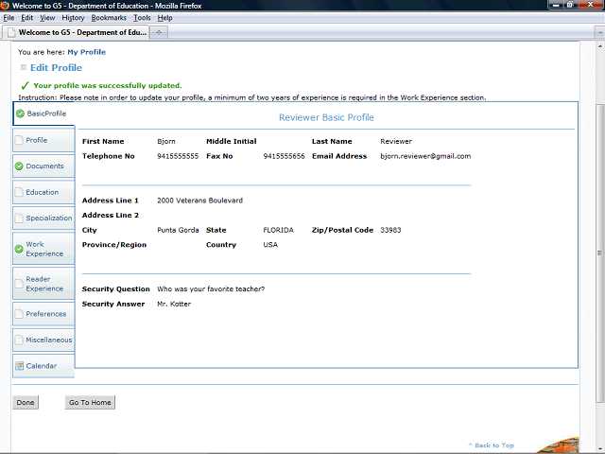Image resolution: width=605 pixels, height=454 pixels.
Task: Click the Back to Top link
Action: pyautogui.click(x=493, y=445)
